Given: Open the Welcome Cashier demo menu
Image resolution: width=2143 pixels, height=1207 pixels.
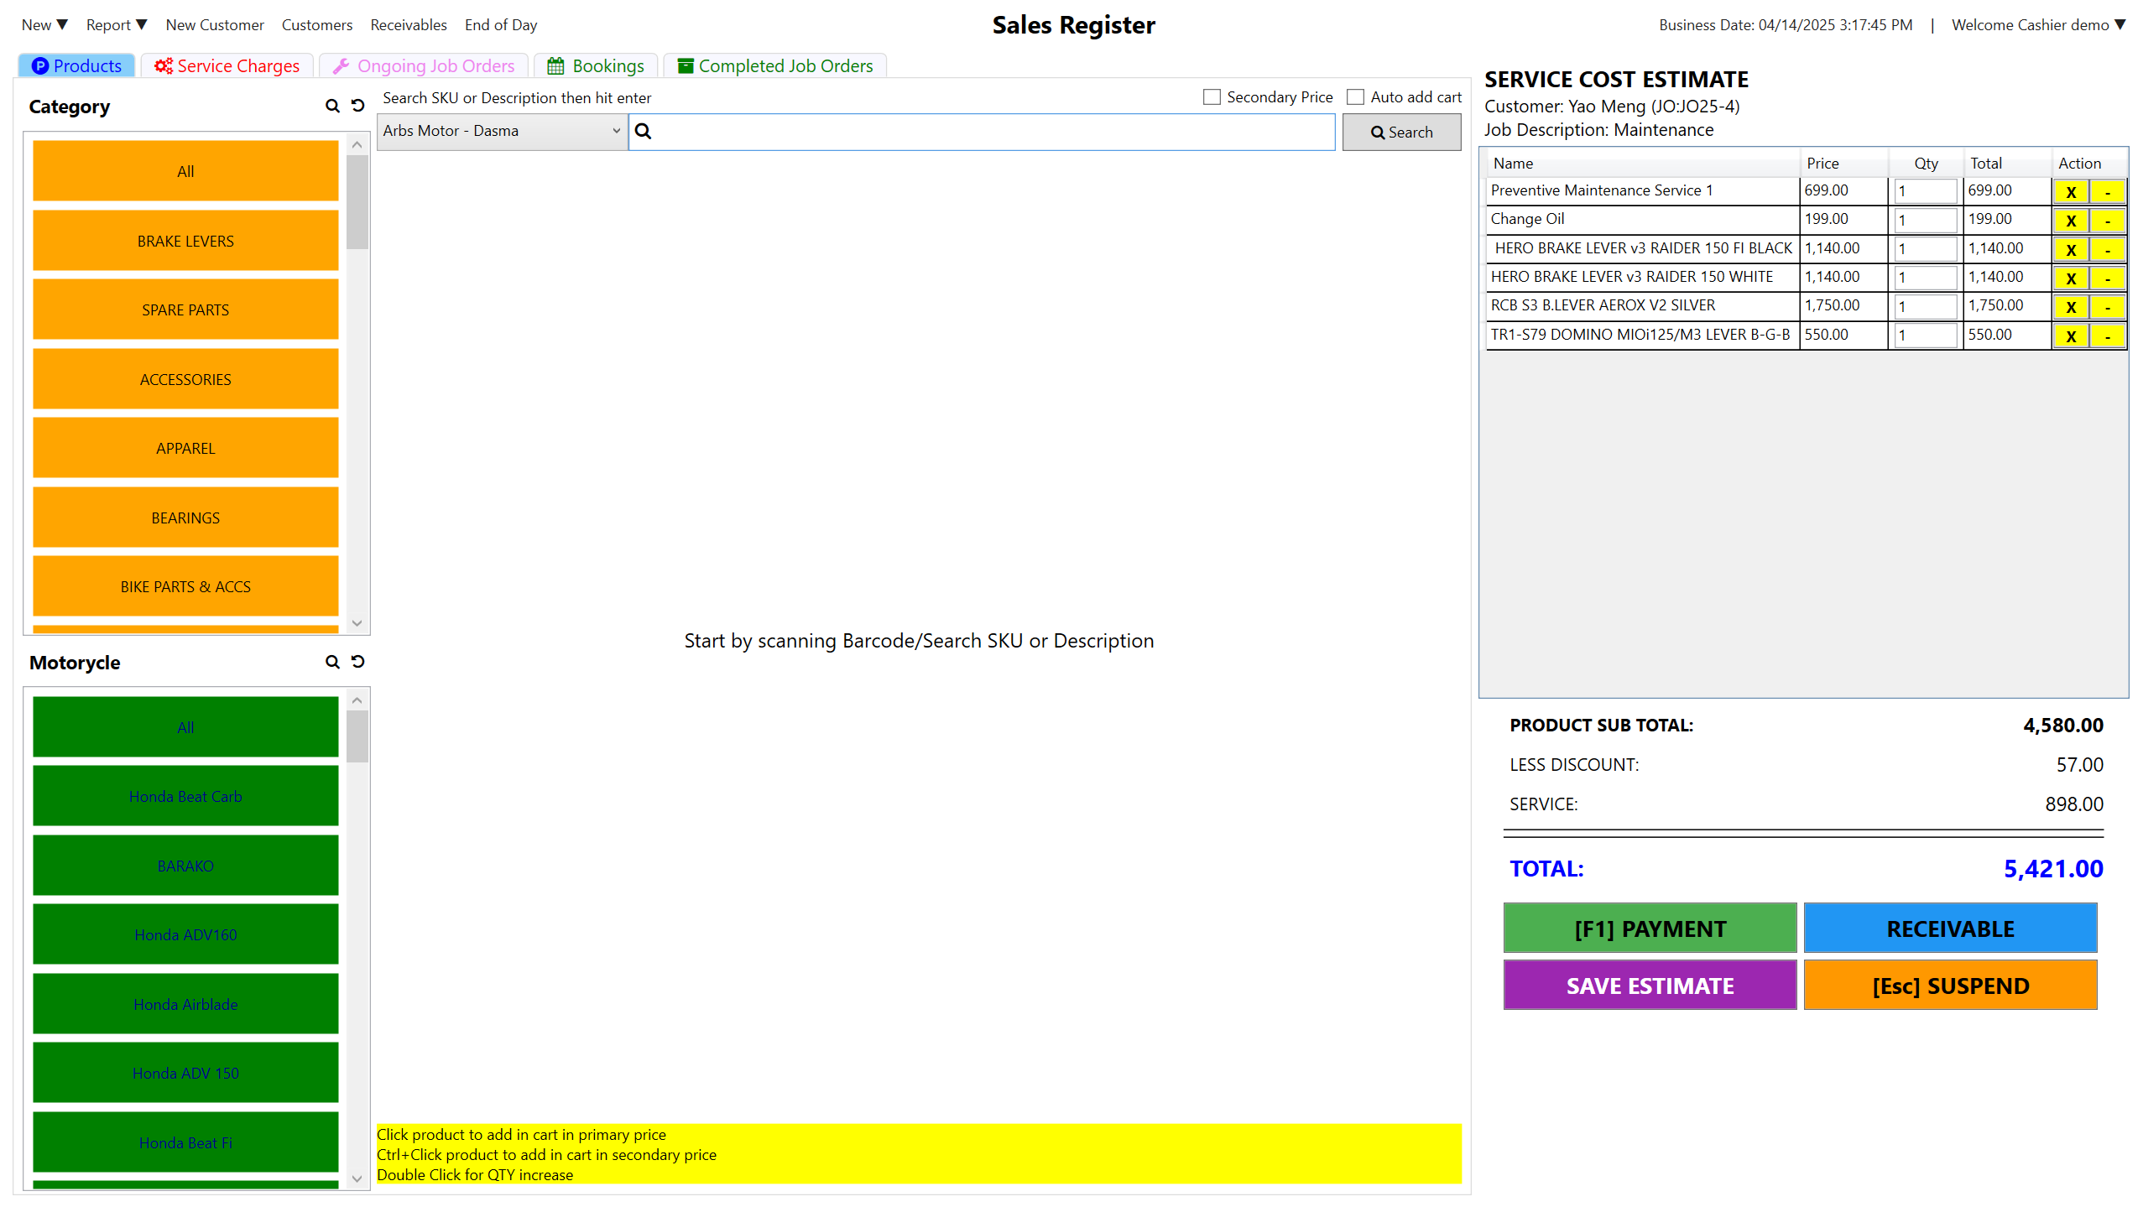Looking at the screenshot, I should point(2038,25).
